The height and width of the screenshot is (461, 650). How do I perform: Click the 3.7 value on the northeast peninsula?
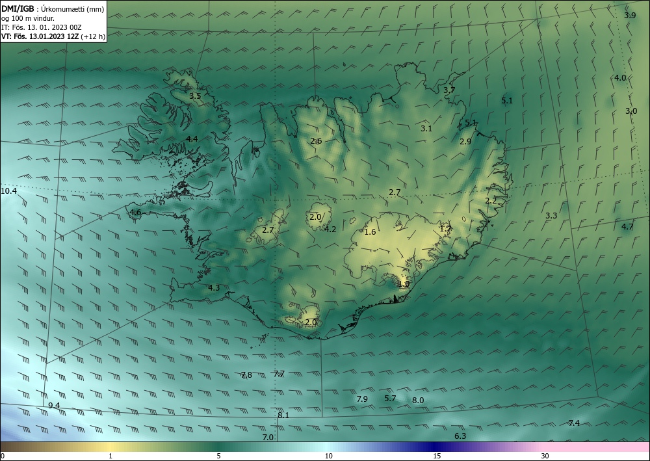(x=449, y=90)
